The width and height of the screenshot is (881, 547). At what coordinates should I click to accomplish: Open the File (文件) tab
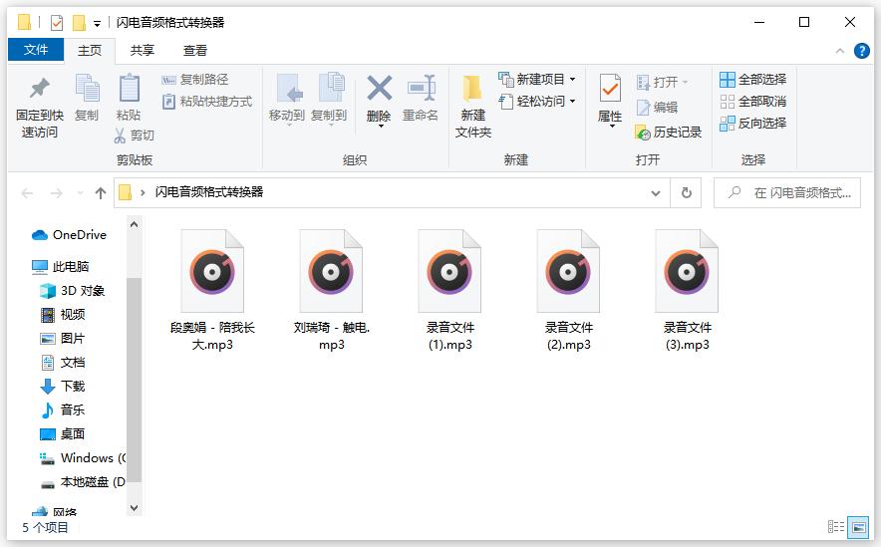coord(36,50)
